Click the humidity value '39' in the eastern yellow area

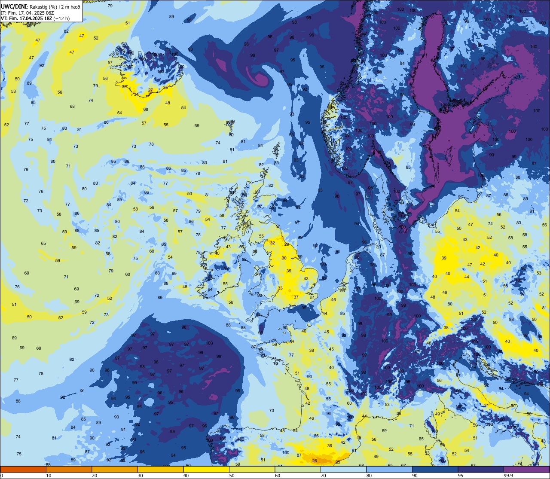click(x=444, y=258)
